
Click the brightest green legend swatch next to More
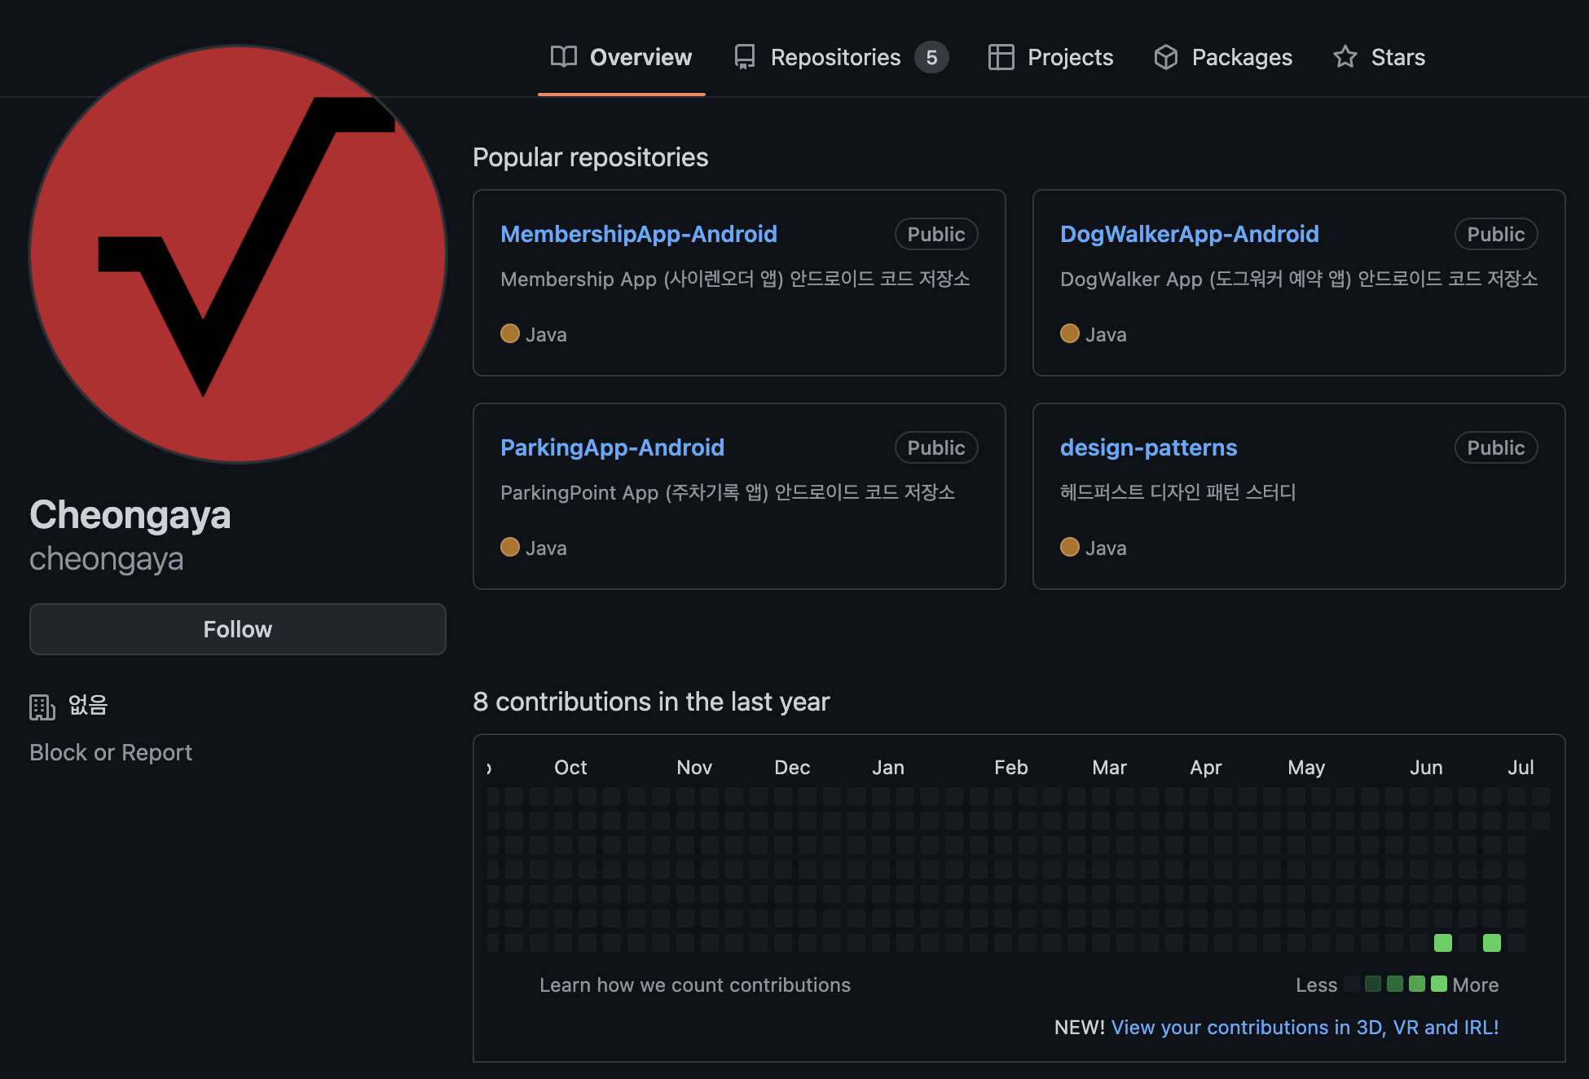coord(1439,984)
